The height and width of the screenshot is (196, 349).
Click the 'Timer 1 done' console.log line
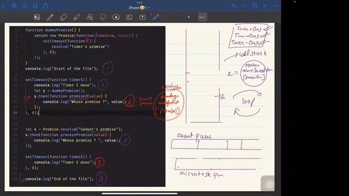(x=65, y=85)
